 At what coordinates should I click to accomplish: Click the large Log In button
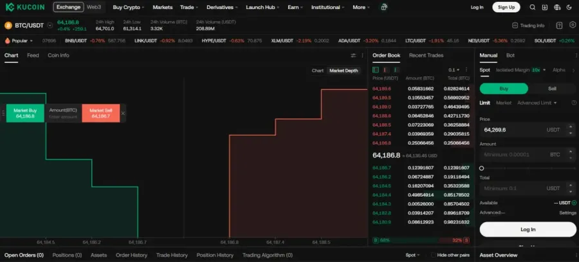(x=528, y=229)
